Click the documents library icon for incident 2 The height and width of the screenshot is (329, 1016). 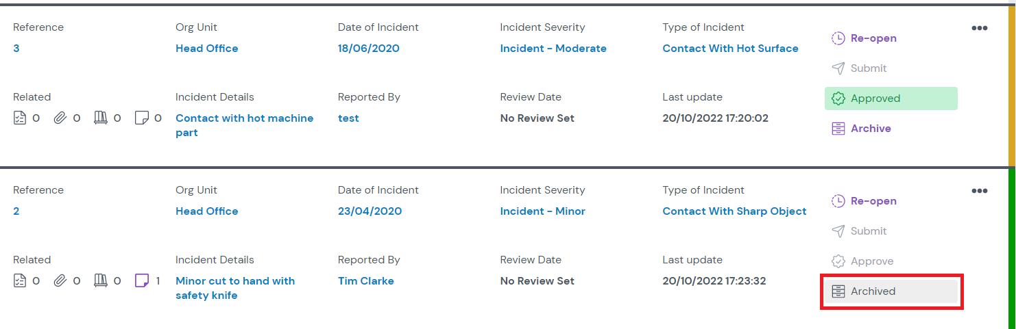pyautogui.click(x=101, y=281)
